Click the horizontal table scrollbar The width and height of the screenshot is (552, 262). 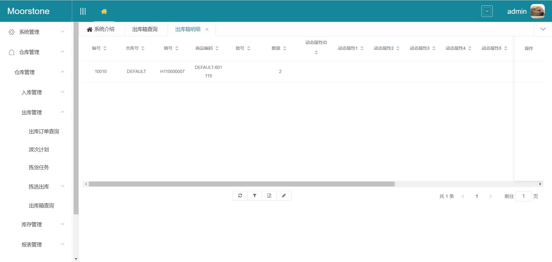coord(241,184)
